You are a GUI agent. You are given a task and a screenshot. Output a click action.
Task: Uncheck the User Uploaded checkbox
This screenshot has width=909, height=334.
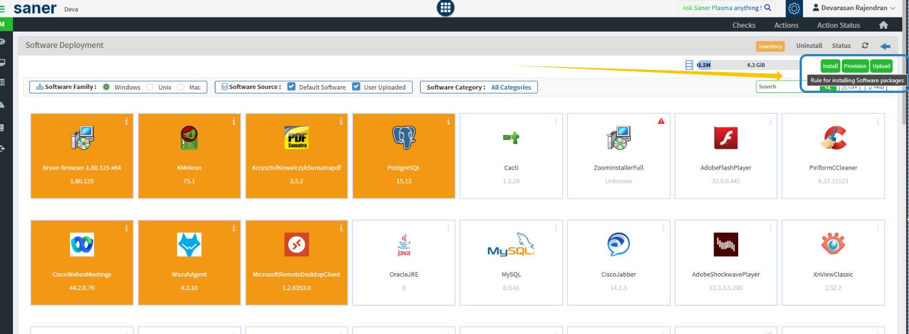click(x=356, y=87)
